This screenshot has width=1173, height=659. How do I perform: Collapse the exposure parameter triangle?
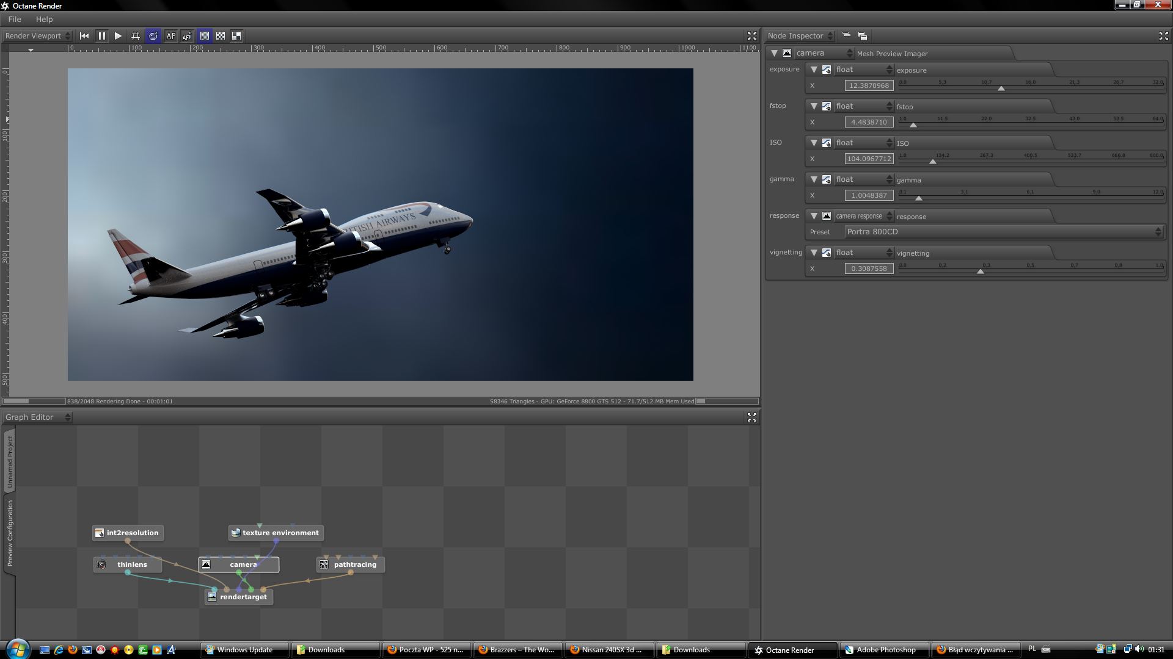pos(814,70)
